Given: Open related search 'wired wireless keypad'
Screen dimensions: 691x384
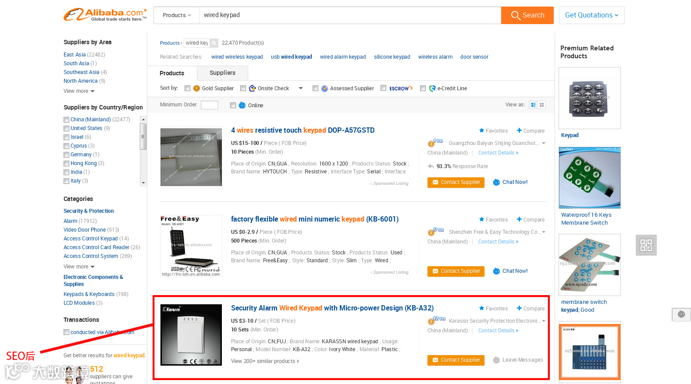Looking at the screenshot, I should 237,57.
